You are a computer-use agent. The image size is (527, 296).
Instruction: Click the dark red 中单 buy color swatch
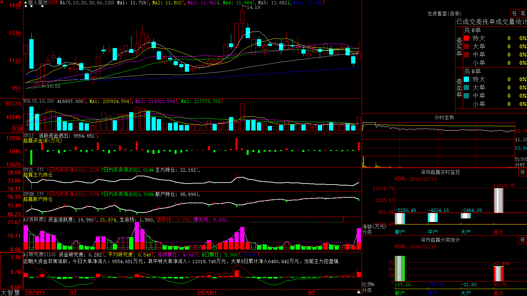466,55
